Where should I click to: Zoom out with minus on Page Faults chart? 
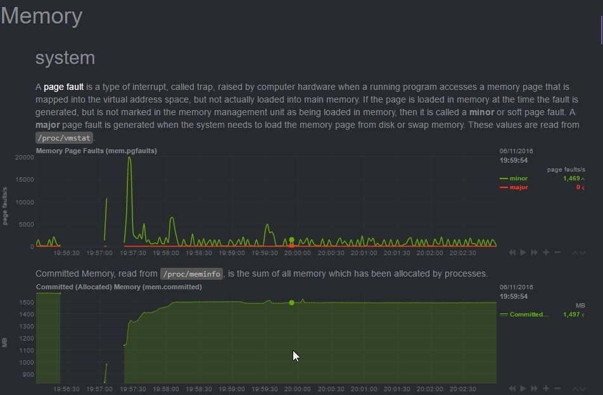[557, 253]
